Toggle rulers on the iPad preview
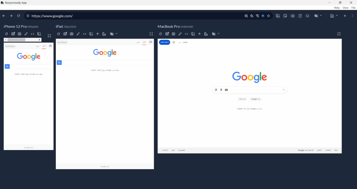 (x=104, y=34)
